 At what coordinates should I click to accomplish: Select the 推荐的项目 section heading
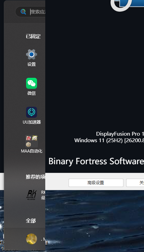[36, 177]
